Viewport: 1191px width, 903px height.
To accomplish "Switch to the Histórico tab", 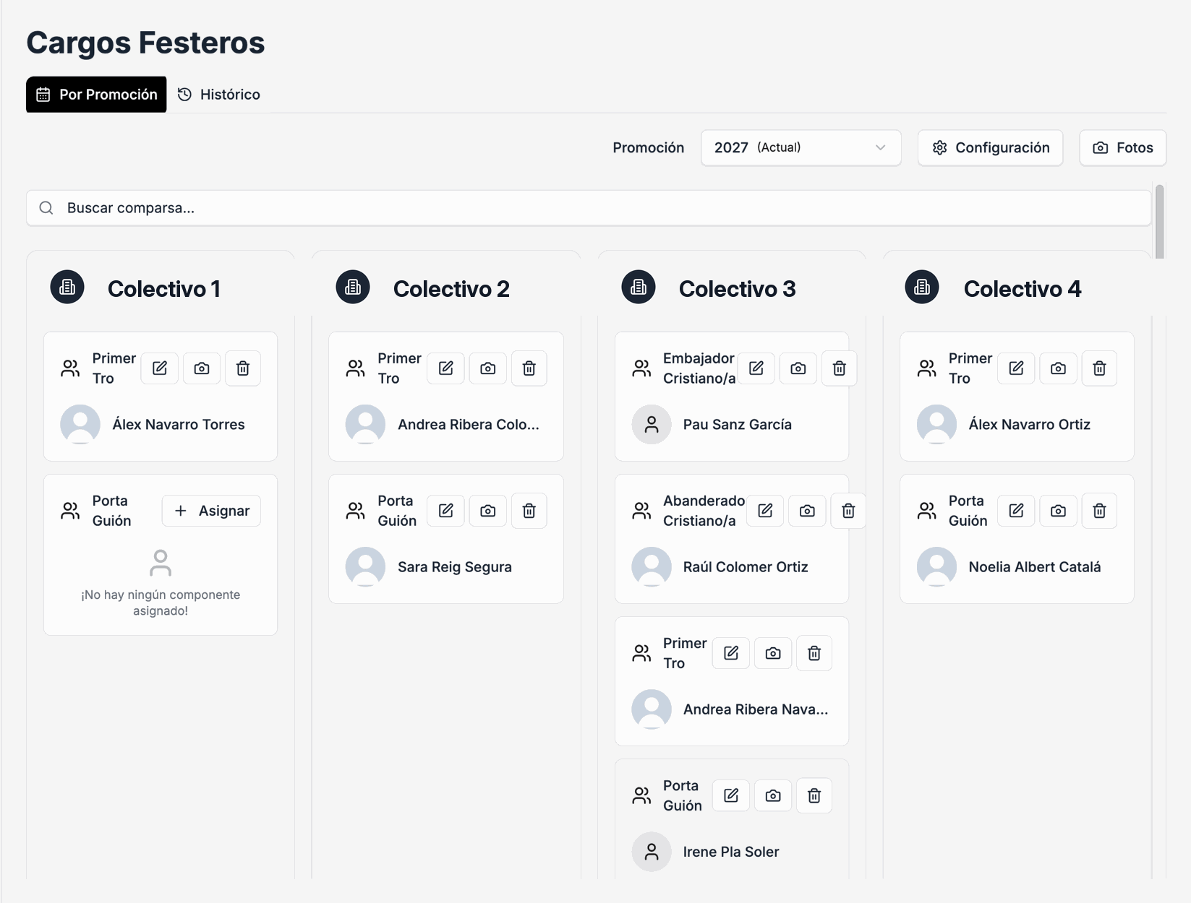I will (x=219, y=95).
